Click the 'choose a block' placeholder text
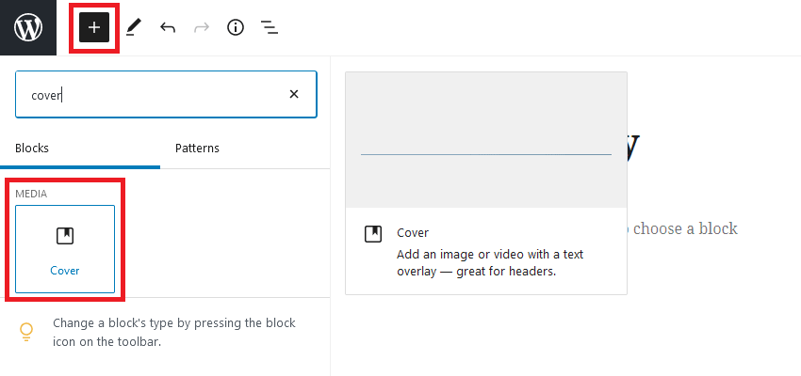Image resolution: width=801 pixels, height=376 pixels. click(x=685, y=228)
